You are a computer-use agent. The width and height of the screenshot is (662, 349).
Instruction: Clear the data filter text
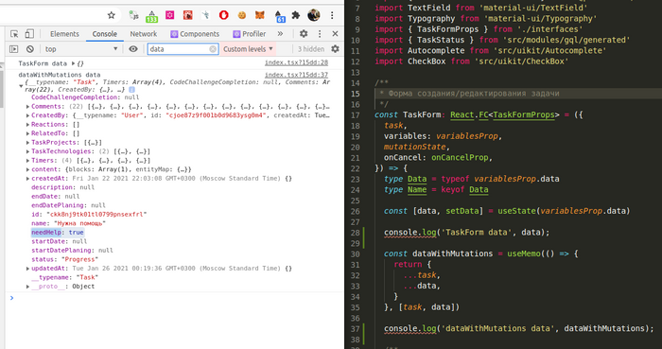tap(213, 49)
